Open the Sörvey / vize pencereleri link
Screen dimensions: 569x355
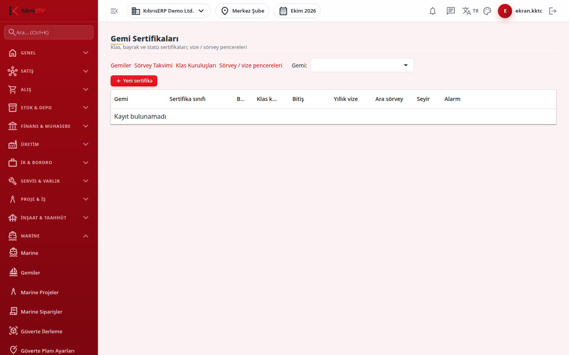point(251,65)
